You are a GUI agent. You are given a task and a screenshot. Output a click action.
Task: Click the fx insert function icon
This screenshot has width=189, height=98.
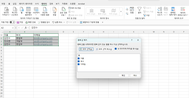[x=26, y=28]
